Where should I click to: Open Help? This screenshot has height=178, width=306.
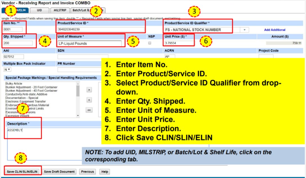click(x=104, y=172)
